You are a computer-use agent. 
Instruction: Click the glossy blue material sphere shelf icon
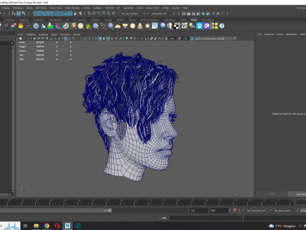pos(163,26)
